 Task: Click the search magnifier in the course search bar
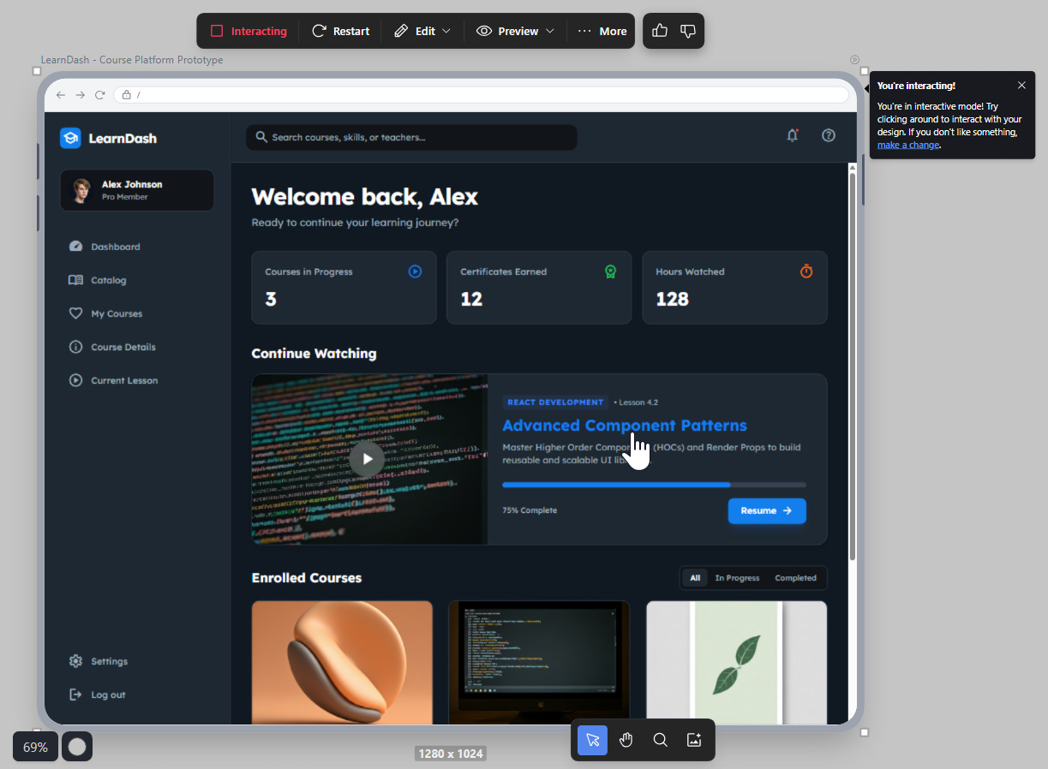pyautogui.click(x=262, y=137)
